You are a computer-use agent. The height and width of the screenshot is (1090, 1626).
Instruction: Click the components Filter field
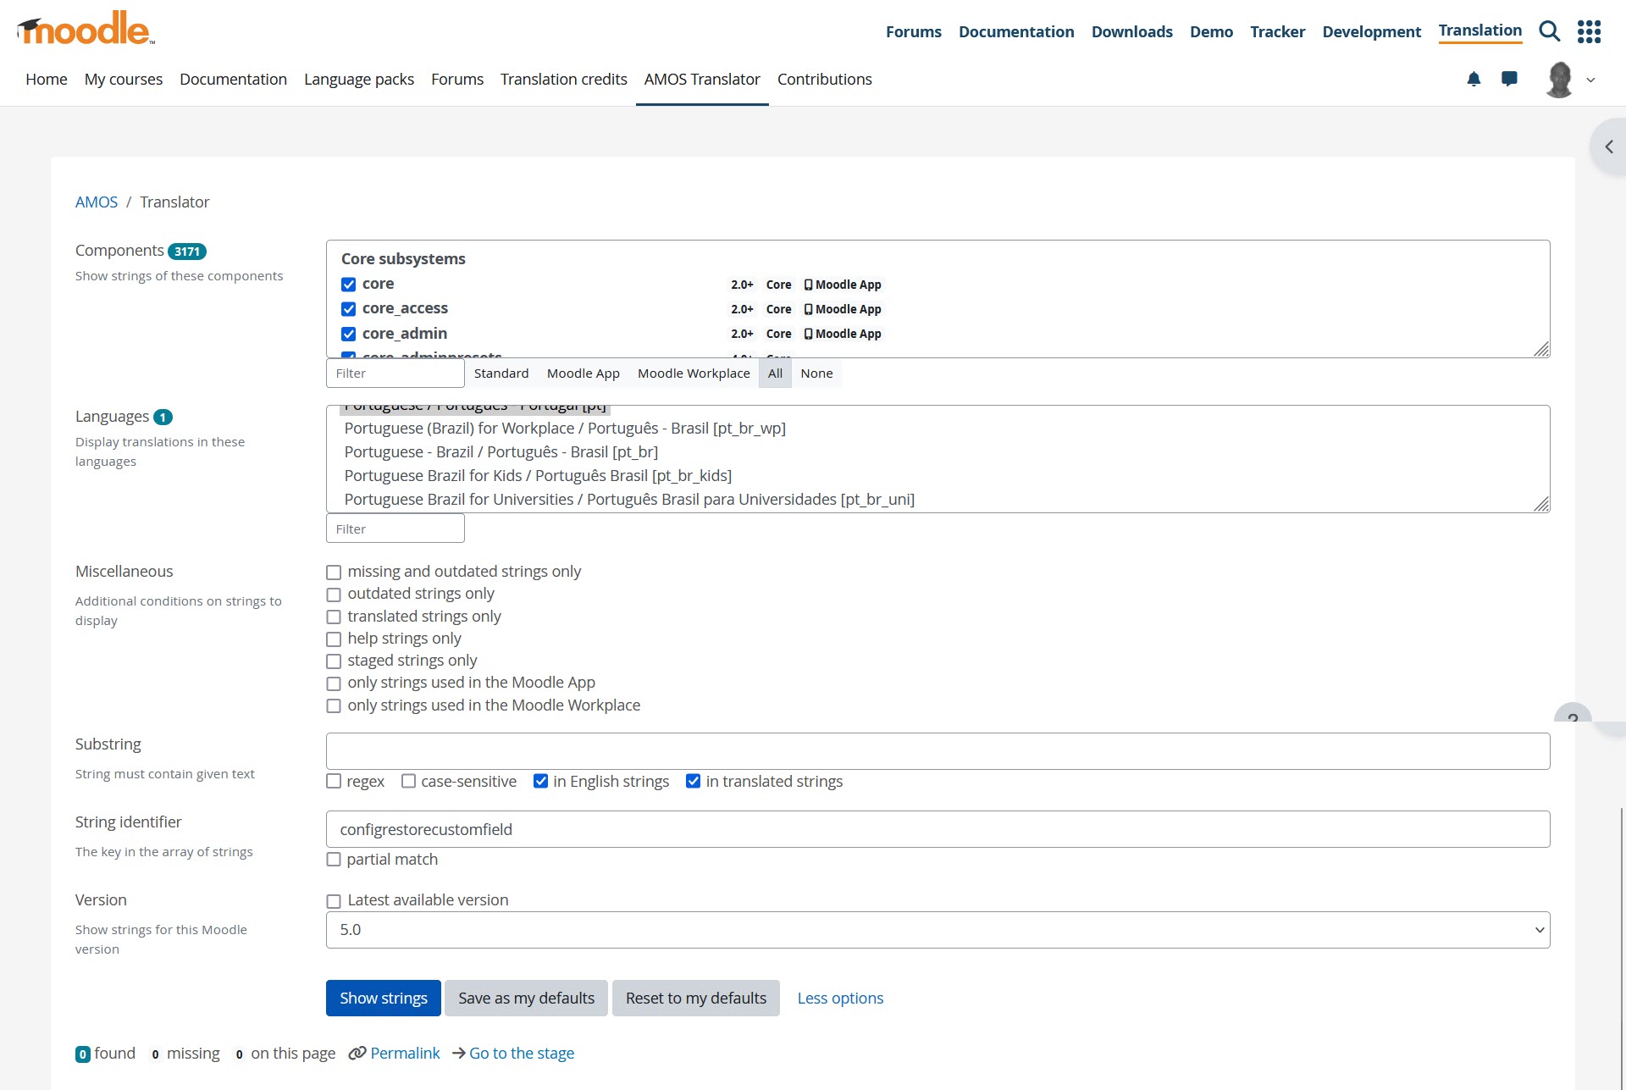395,373
